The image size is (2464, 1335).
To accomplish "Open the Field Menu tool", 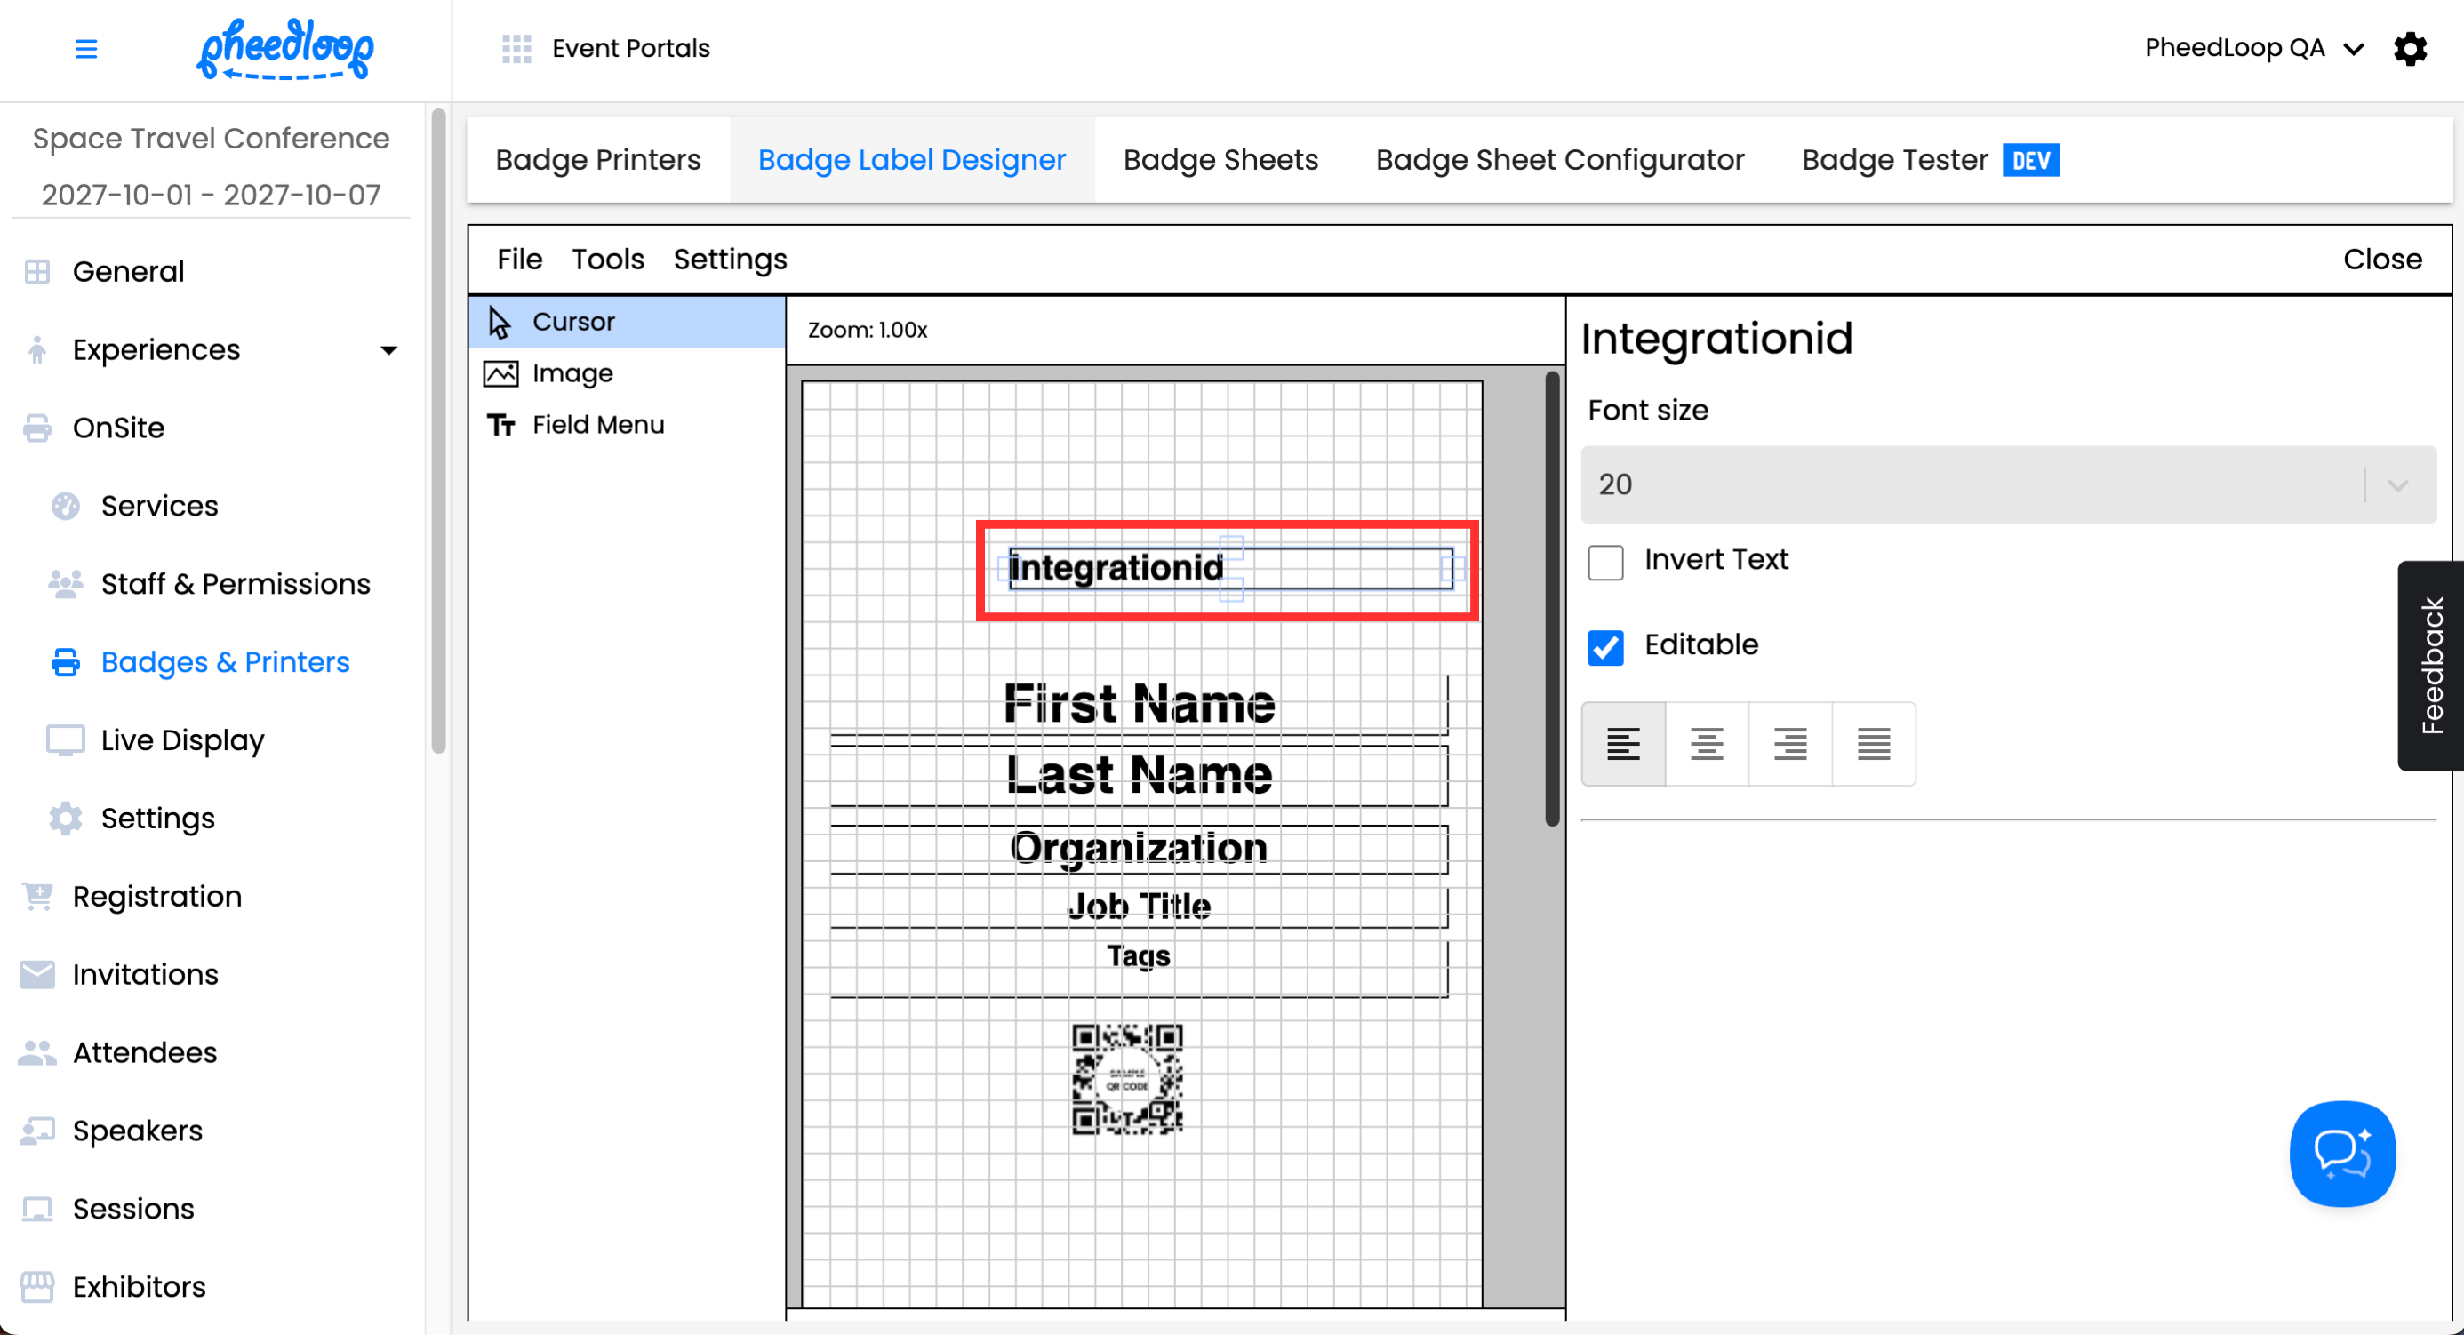I will 598,425.
